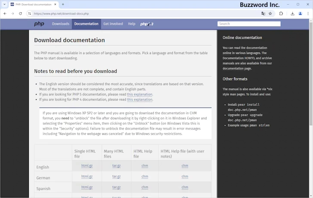Click the php logo in header
The image size is (313, 198).
pyautogui.click(x=39, y=24)
